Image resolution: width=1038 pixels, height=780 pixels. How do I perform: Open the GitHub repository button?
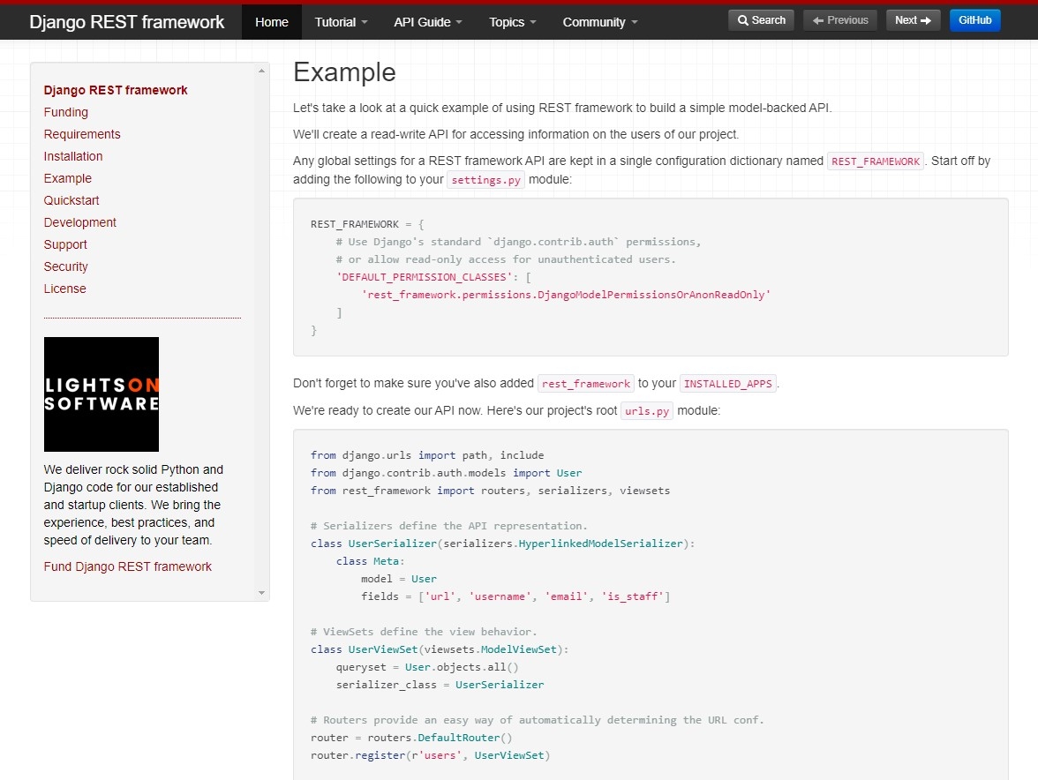tap(975, 20)
